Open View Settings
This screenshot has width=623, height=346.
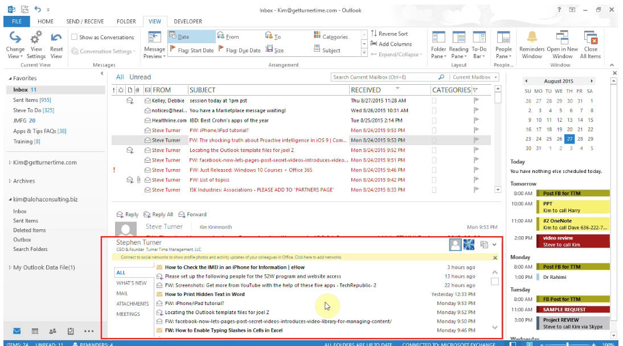click(36, 45)
